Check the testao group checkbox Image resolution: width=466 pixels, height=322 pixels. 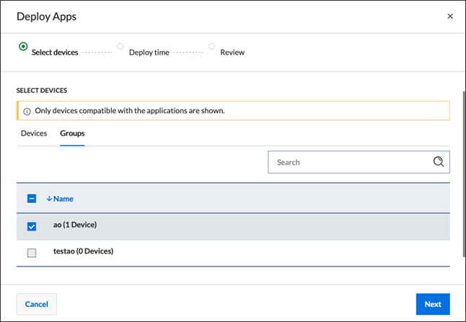point(32,253)
